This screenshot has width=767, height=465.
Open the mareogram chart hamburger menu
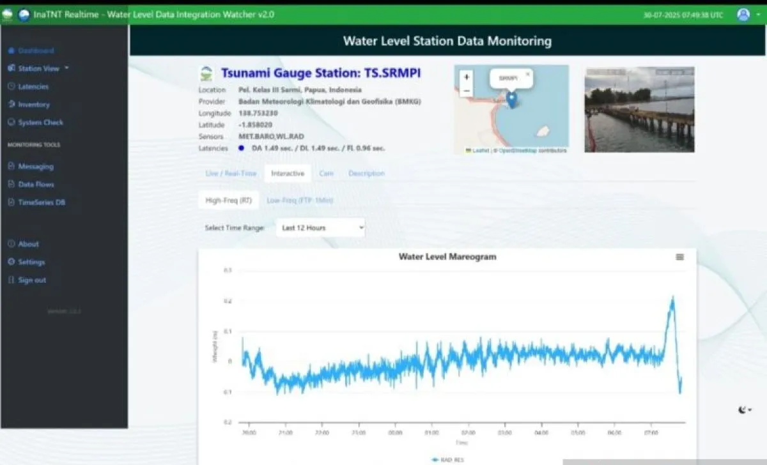(679, 257)
